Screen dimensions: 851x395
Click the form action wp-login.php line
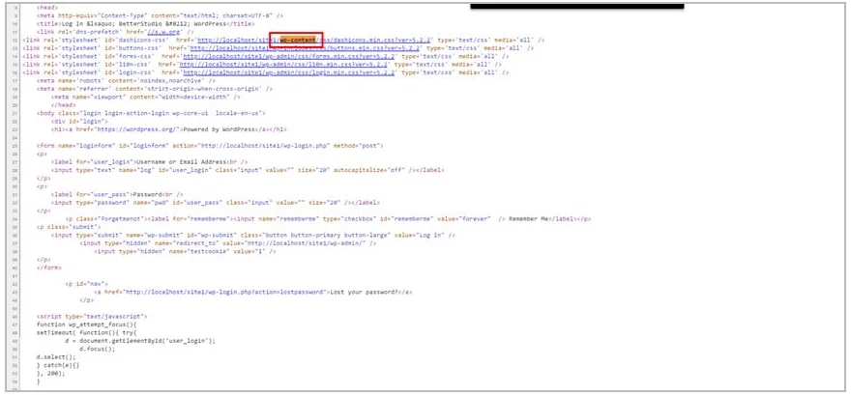point(210,146)
